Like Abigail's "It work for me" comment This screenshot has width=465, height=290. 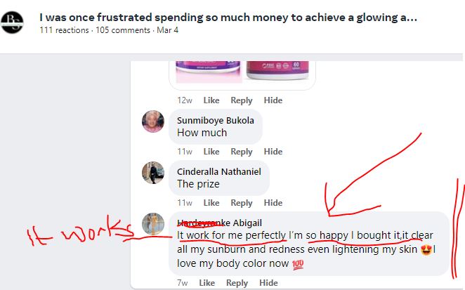click(x=207, y=283)
